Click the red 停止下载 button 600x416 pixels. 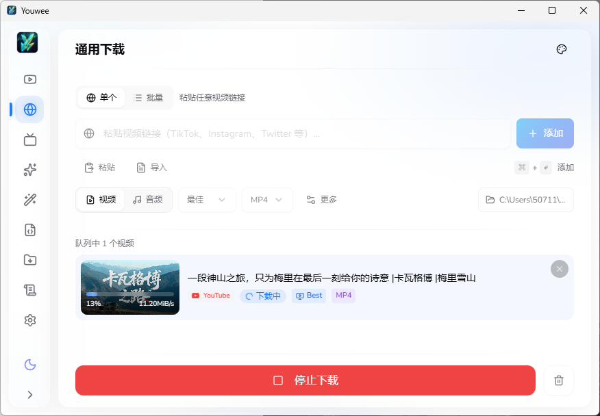coord(305,380)
